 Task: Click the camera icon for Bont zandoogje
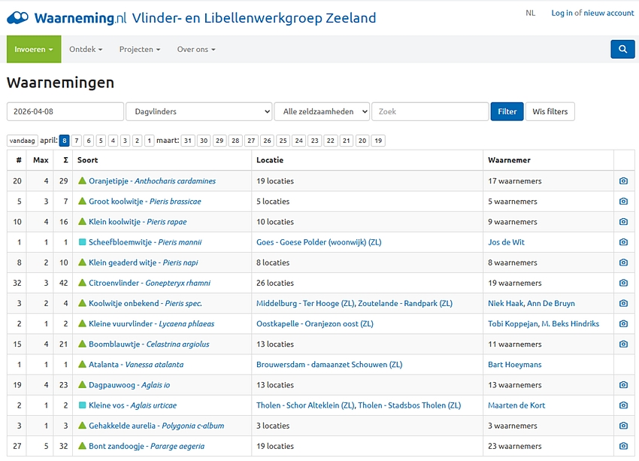tap(623, 446)
